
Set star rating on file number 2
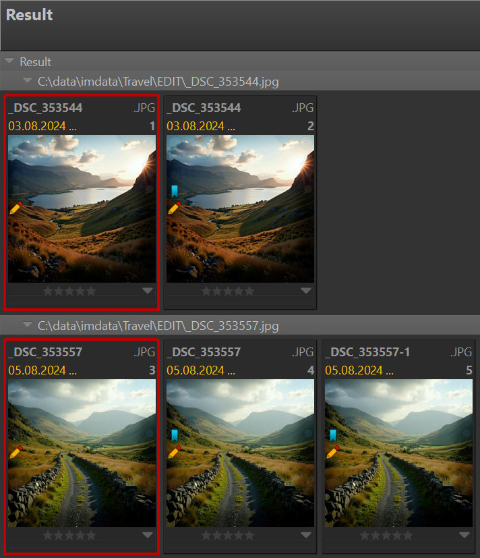click(x=228, y=291)
